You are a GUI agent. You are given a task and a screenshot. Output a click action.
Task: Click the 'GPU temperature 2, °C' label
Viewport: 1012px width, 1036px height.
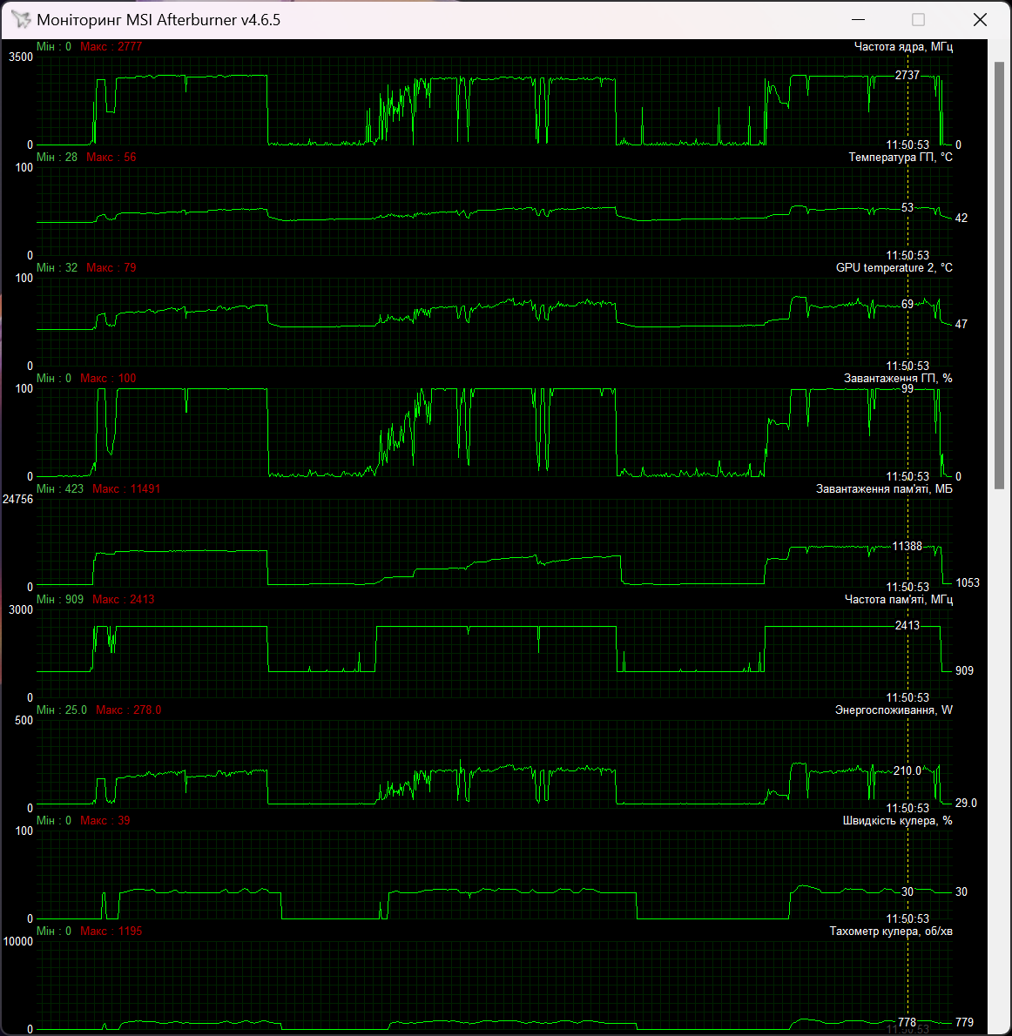click(x=894, y=267)
